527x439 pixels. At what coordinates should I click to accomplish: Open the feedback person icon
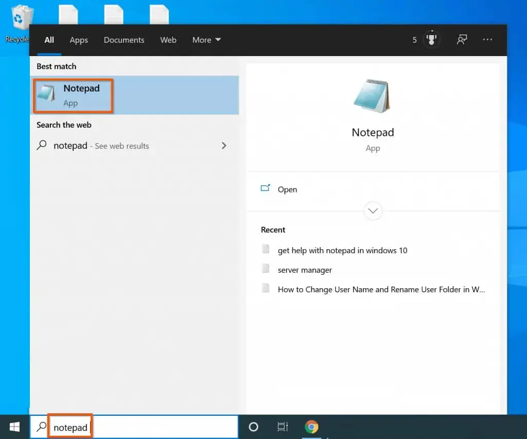click(462, 40)
